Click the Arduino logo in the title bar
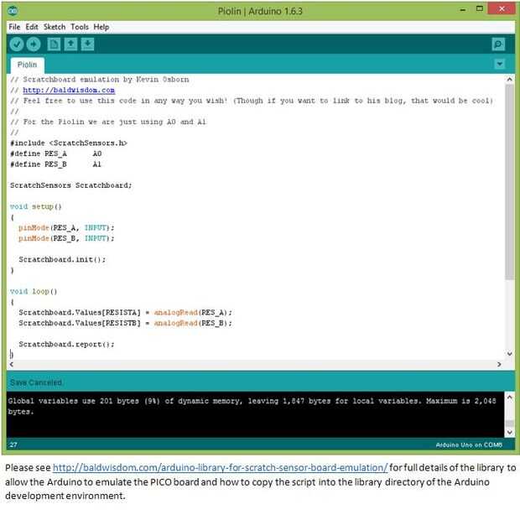This screenshot has height=520, width=520. (x=13, y=11)
